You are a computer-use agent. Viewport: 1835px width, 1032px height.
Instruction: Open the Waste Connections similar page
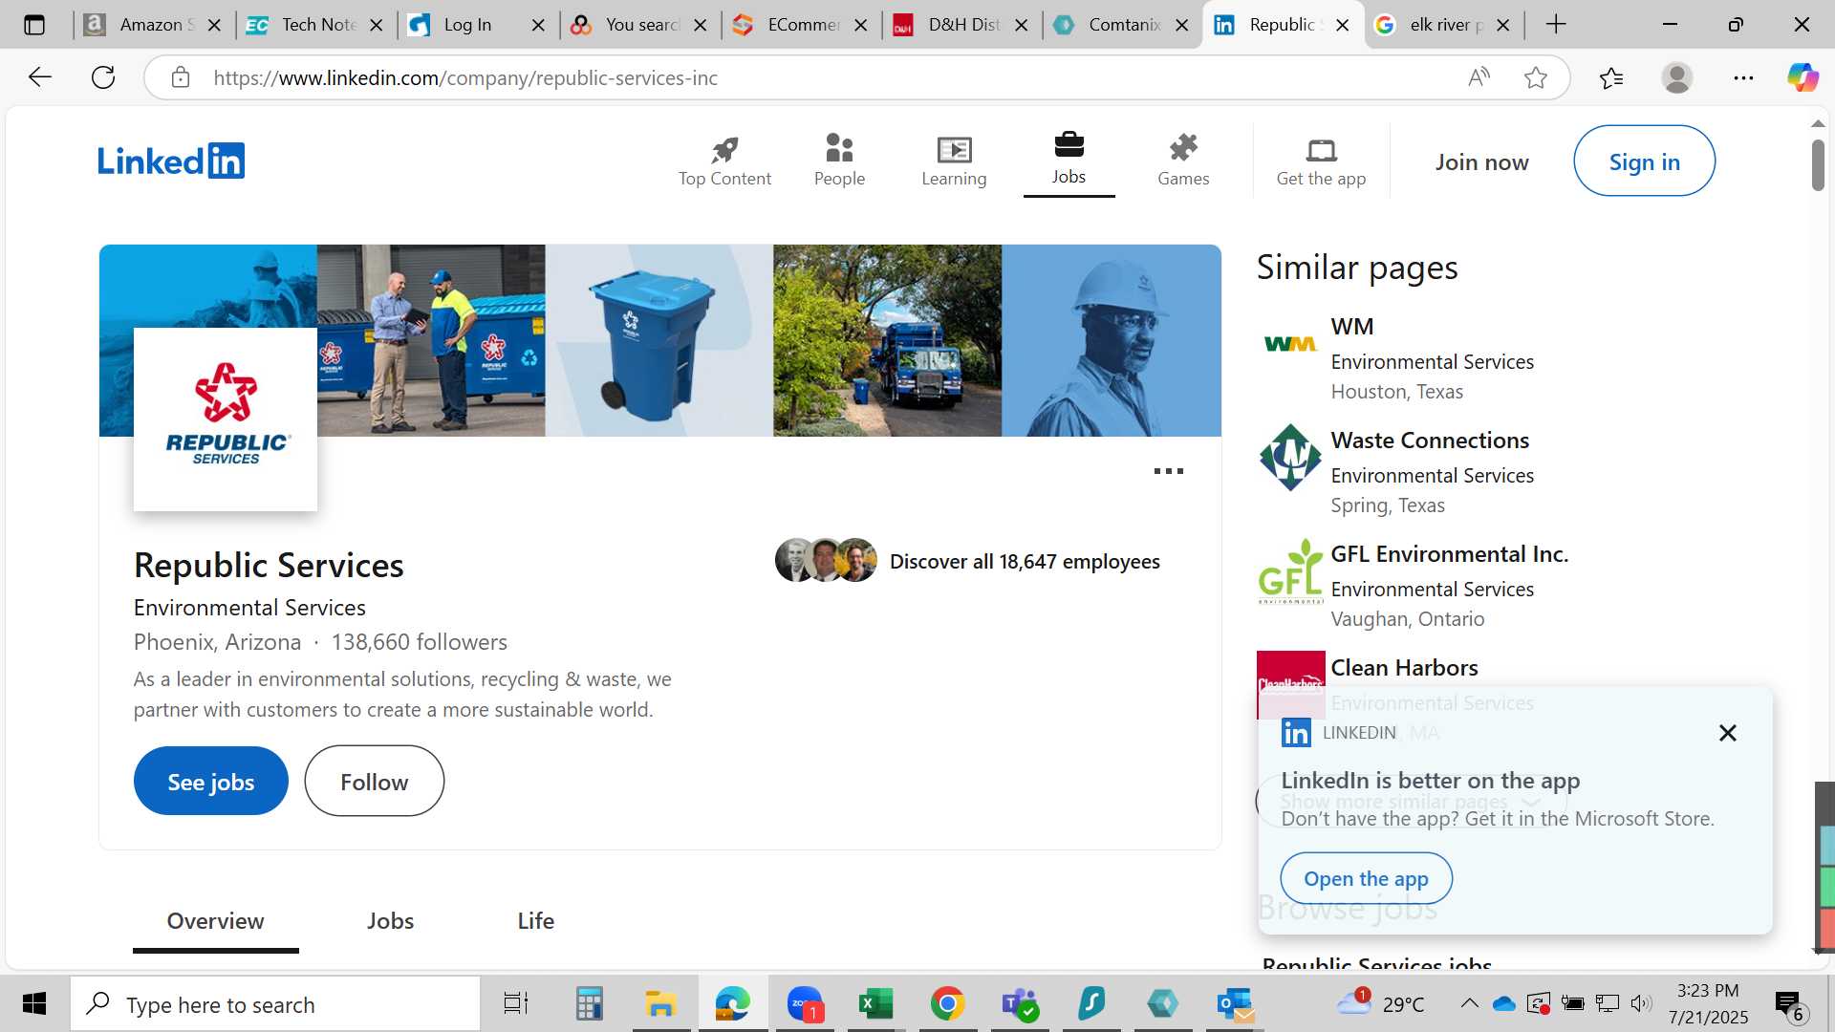(x=1430, y=441)
